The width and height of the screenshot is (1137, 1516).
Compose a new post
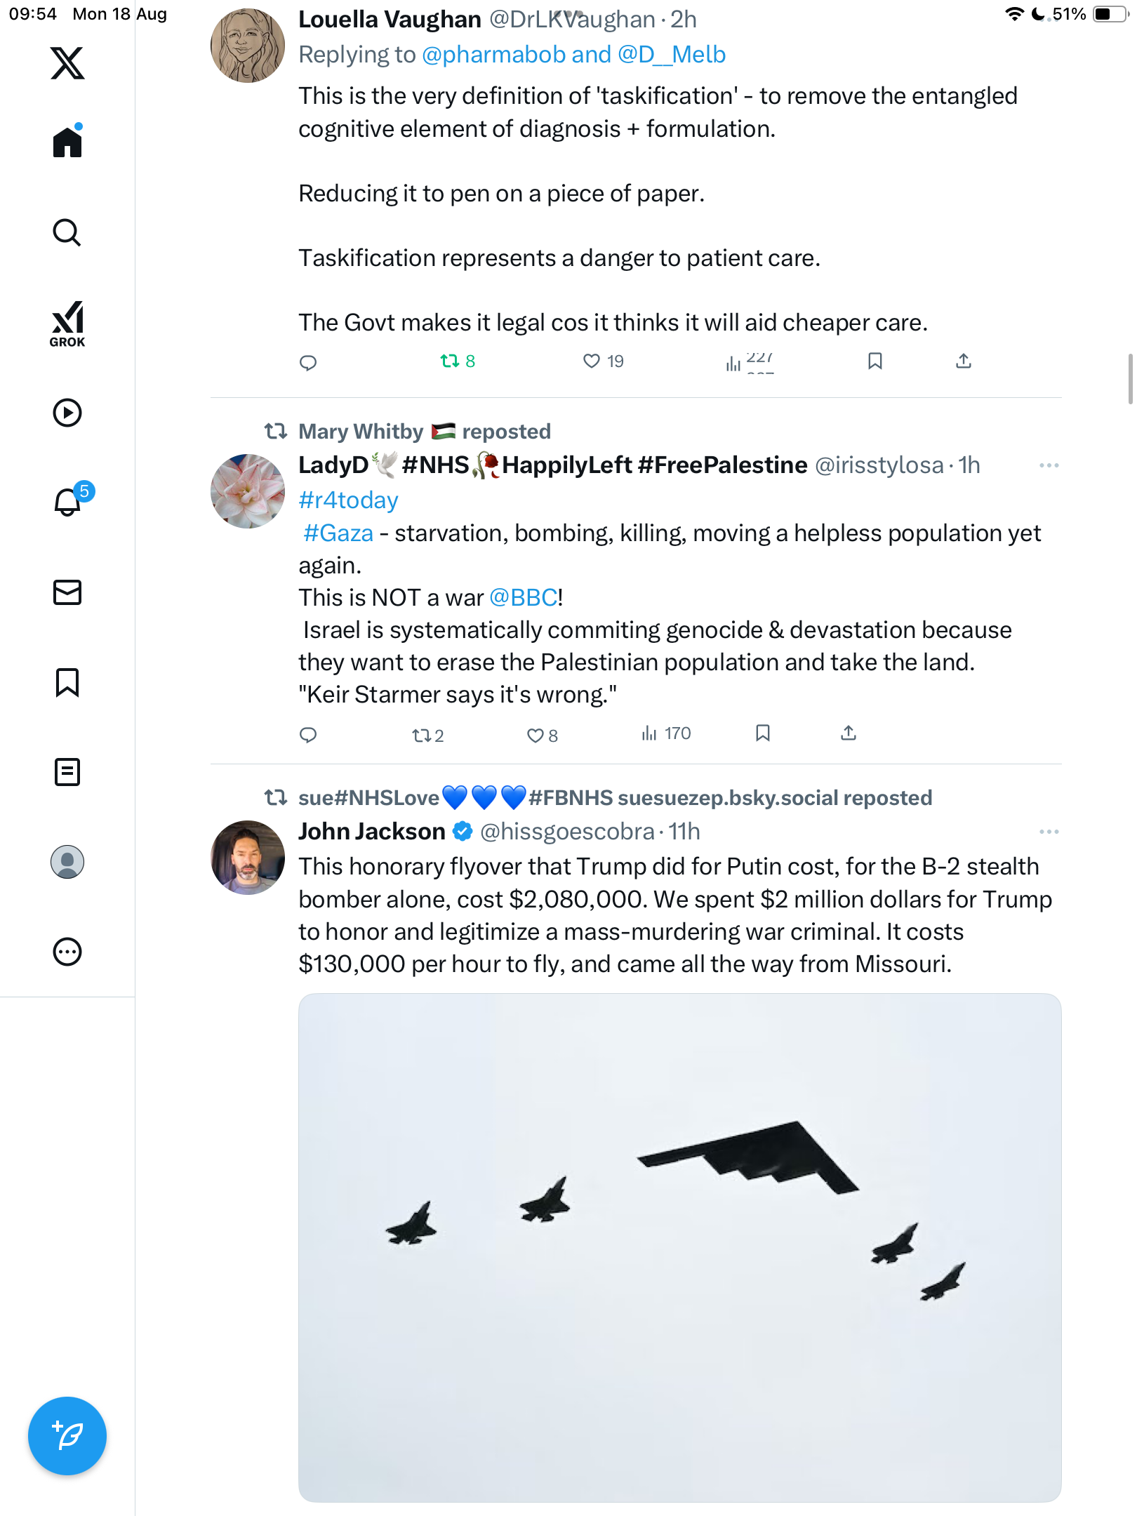click(67, 1436)
